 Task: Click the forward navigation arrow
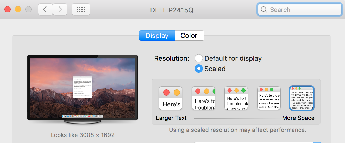[60, 10]
